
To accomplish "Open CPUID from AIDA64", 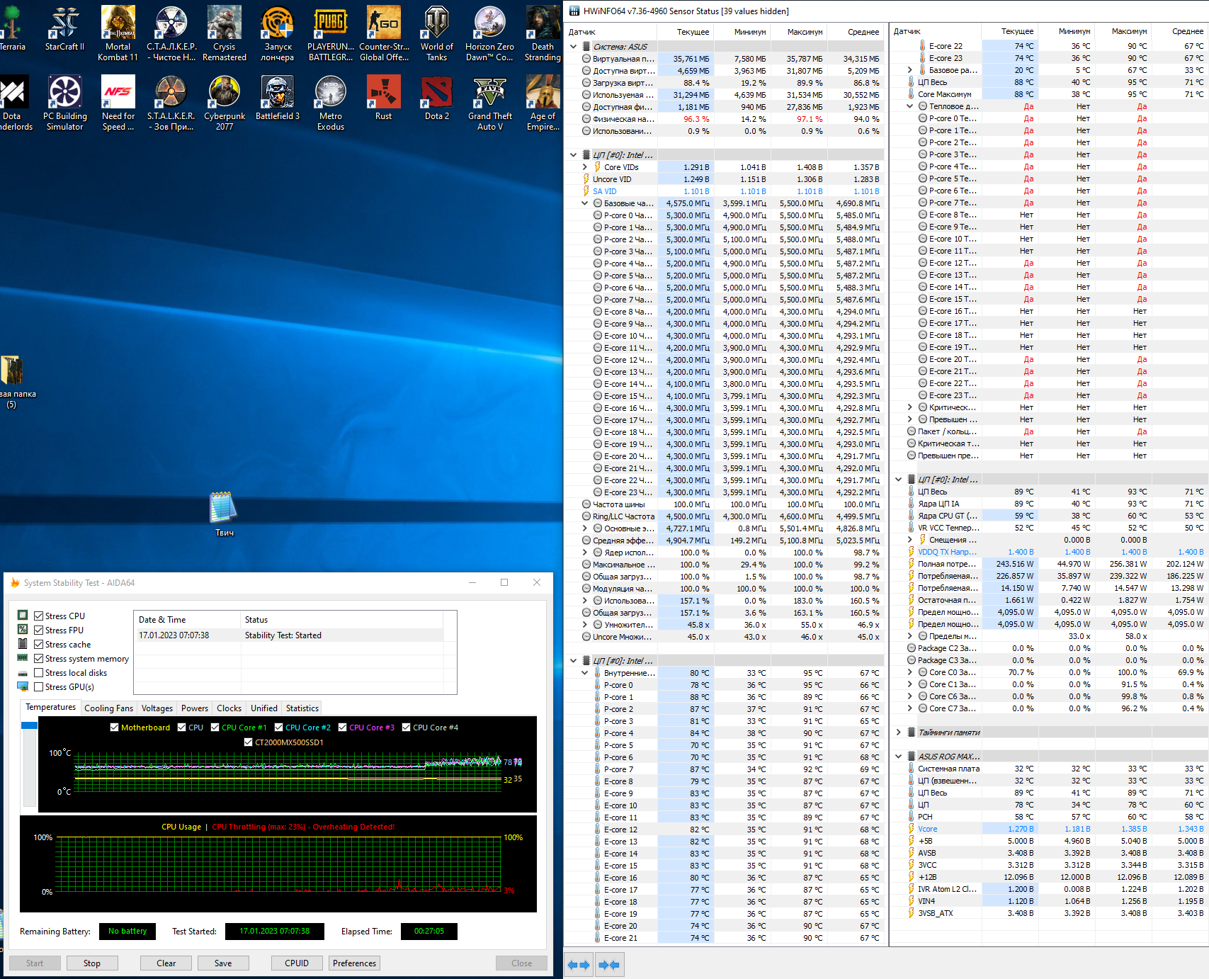I will 297,963.
